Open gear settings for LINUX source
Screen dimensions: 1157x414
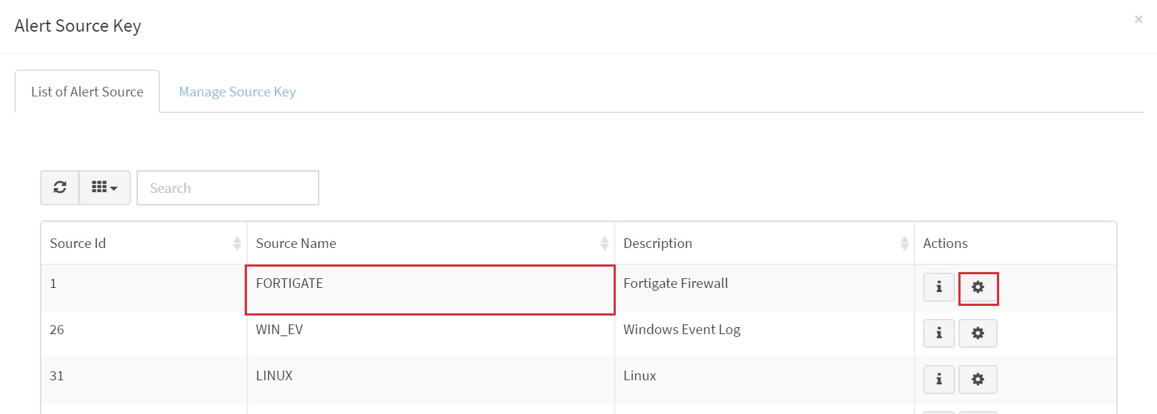pyautogui.click(x=978, y=380)
